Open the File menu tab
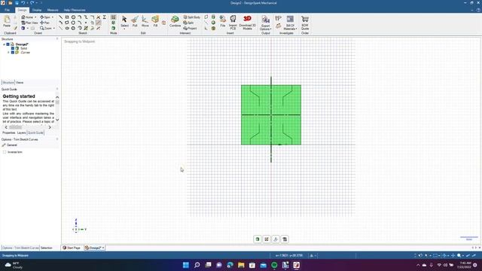 (7, 10)
